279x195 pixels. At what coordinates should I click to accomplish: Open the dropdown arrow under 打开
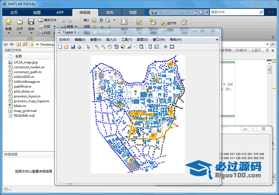coord(20,33)
